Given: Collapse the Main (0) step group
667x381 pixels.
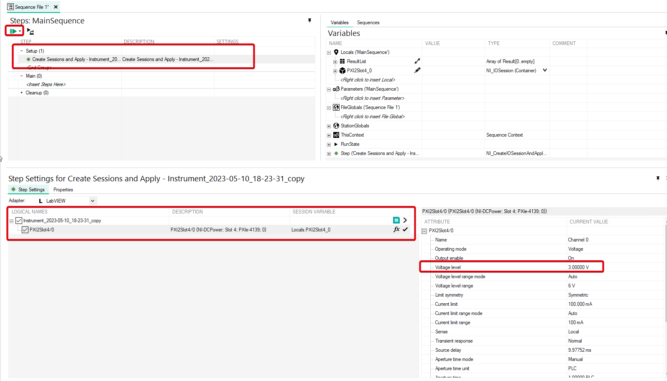Looking at the screenshot, I should pos(22,76).
